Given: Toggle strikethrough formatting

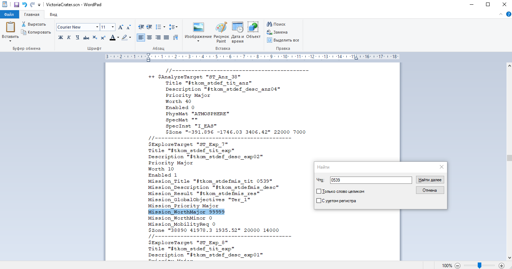Looking at the screenshot, I should click(x=86, y=37).
